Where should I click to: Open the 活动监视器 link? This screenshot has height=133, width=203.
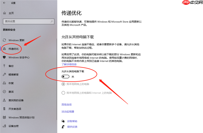click(68, 111)
